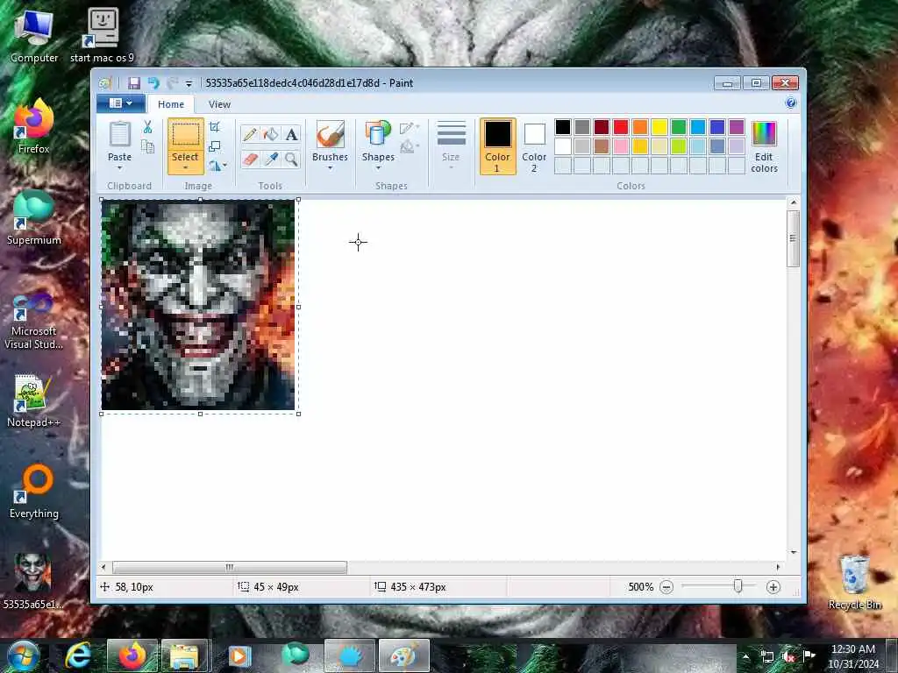Click Internet Explorer in the taskbar

point(78,655)
